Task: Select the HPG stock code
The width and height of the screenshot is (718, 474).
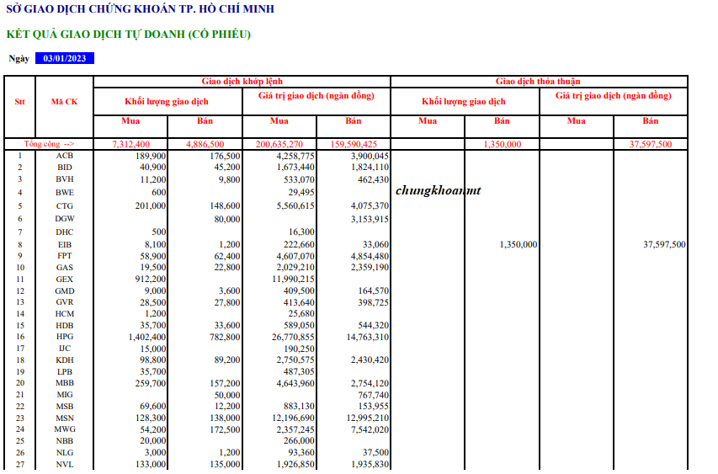Action: pyautogui.click(x=65, y=337)
